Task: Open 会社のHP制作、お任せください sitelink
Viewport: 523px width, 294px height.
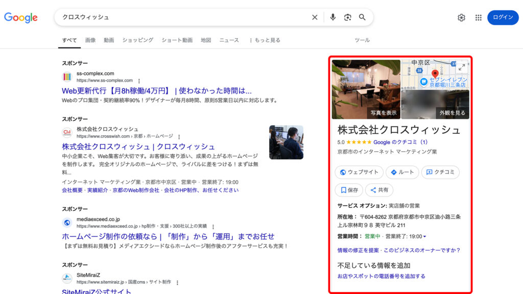Action: coord(201,190)
